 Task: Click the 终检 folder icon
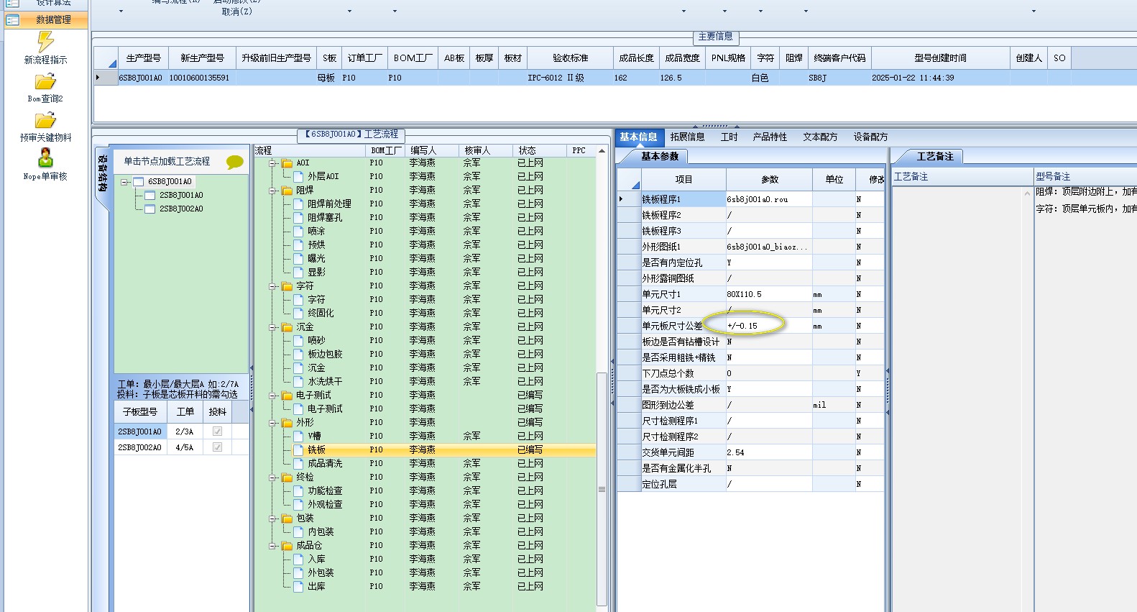[287, 478]
